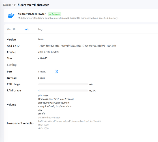Viewport: 158px width, 142px height.
Task: Click the size value 45.80MB
Action: point(43,58)
